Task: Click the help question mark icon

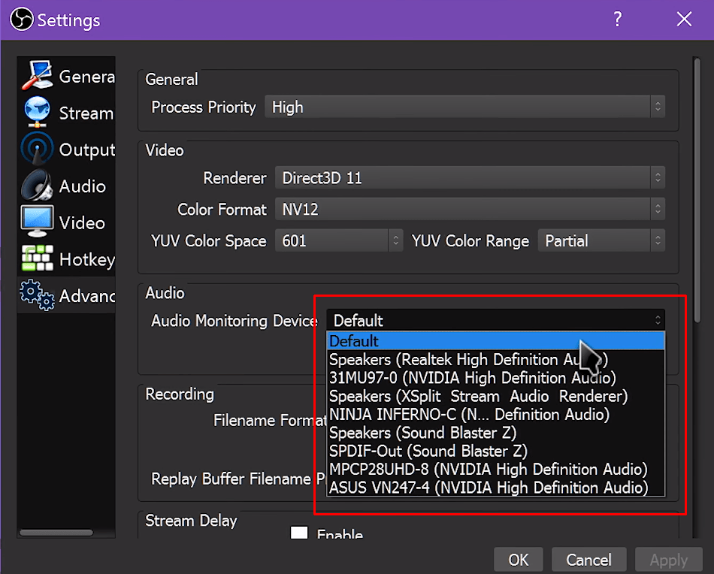Action: [618, 20]
